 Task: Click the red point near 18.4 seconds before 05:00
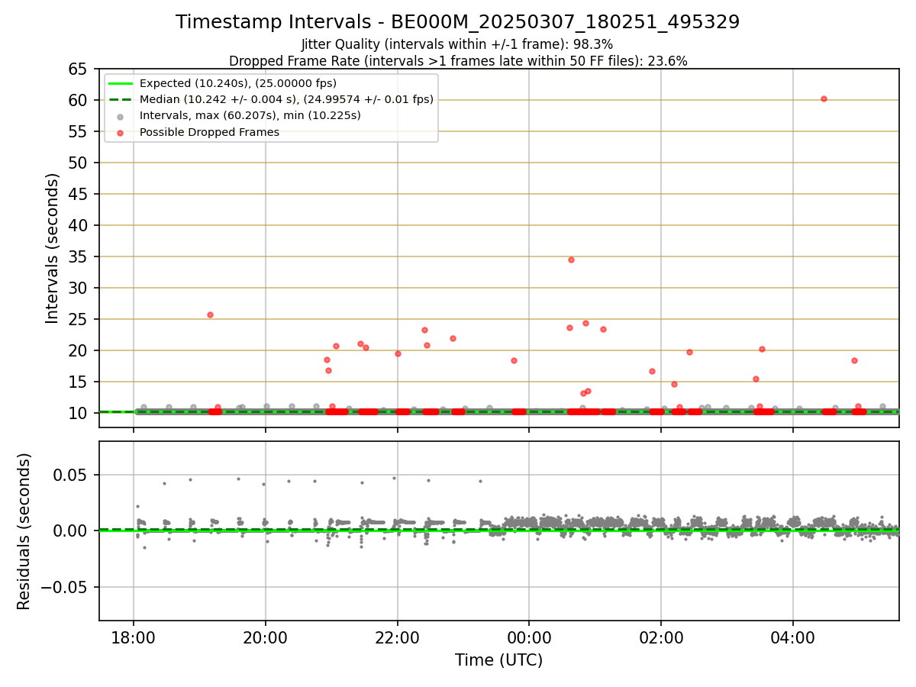pyautogui.click(x=854, y=360)
